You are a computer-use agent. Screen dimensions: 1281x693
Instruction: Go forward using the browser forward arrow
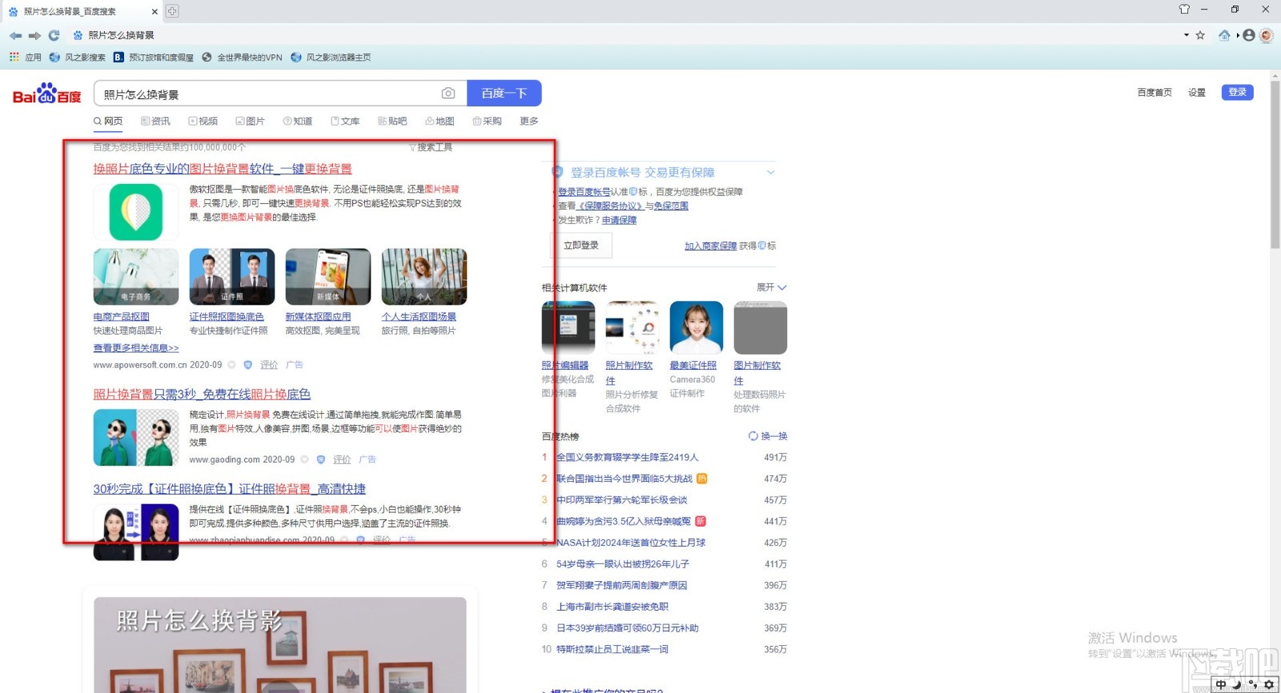[34, 35]
